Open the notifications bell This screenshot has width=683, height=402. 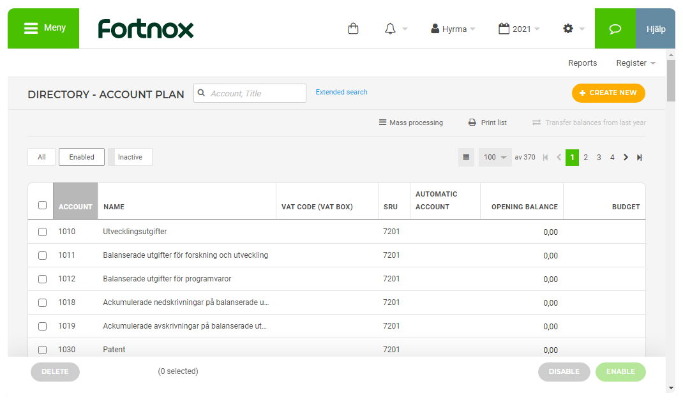tap(390, 29)
